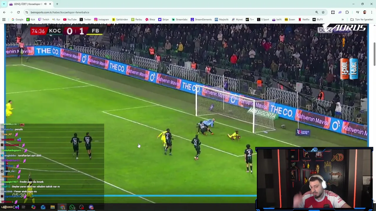376x211 pixels.
Task: Bookmark this page with the star
Action: coord(323,12)
